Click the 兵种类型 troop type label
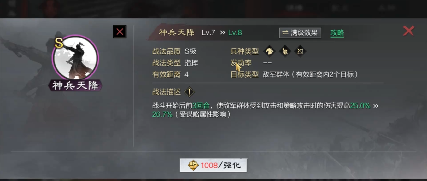This screenshot has width=427, height=181. click(x=244, y=51)
